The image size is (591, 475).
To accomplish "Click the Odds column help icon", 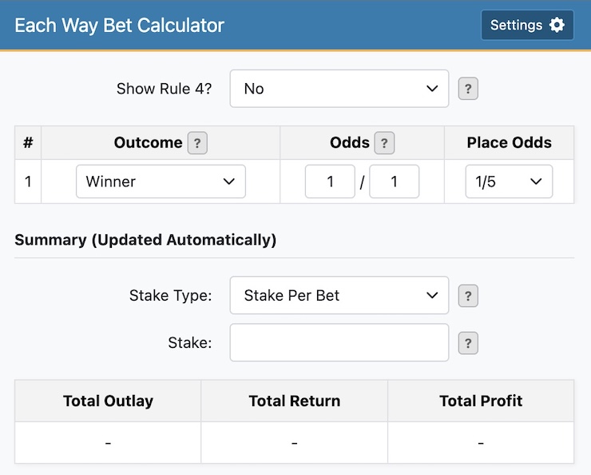I will click(x=384, y=143).
